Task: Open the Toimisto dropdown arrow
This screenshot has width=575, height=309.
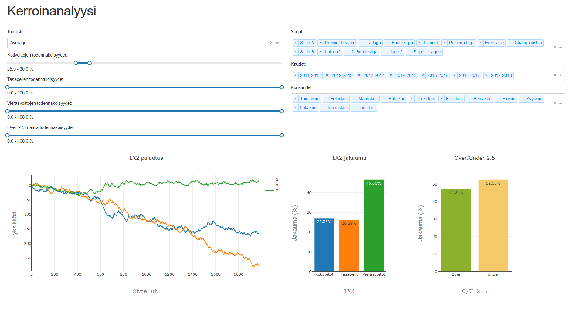Action: 277,43
